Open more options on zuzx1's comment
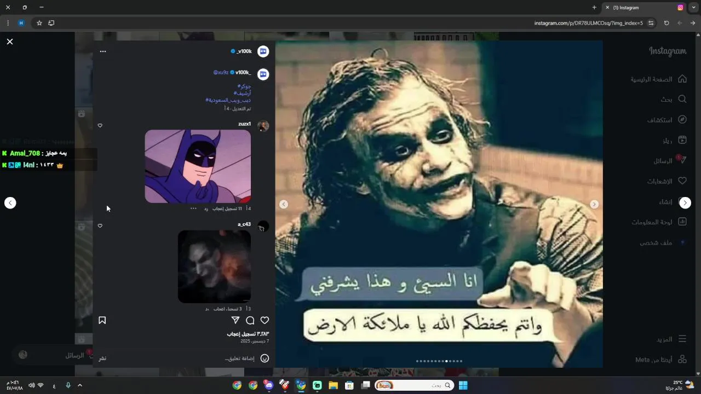 (x=193, y=208)
